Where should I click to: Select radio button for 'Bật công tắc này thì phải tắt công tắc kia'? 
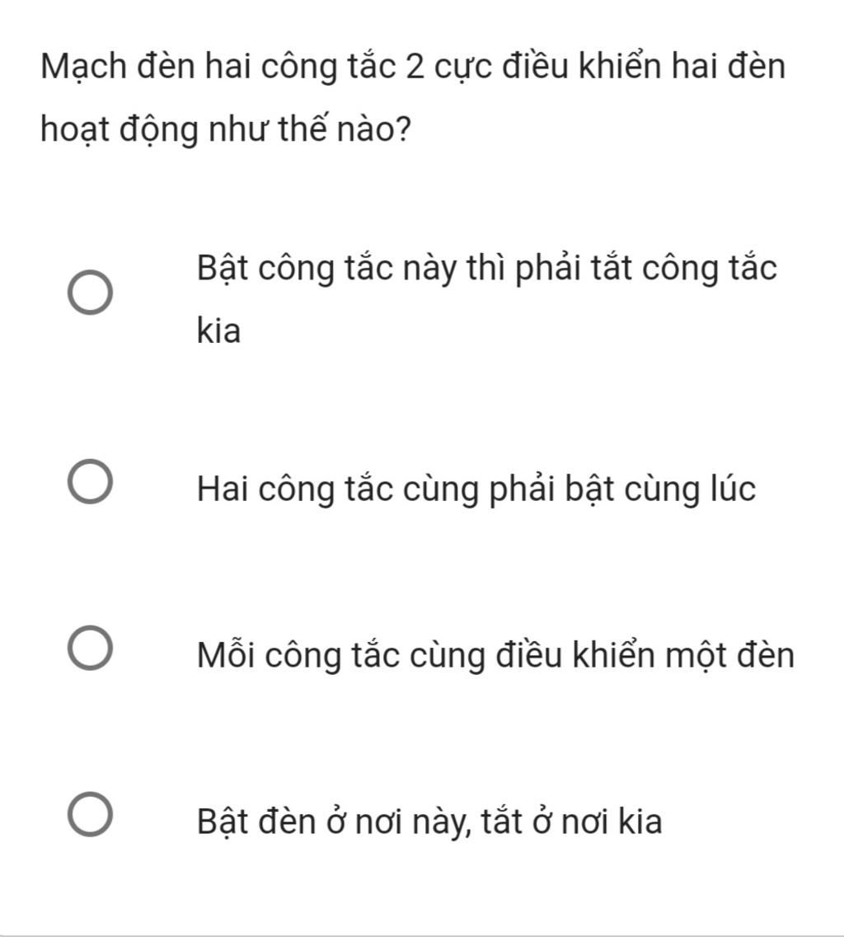[x=90, y=293]
